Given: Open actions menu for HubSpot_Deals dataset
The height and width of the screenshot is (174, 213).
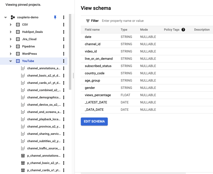Looking at the screenshot, I should 64,32.
